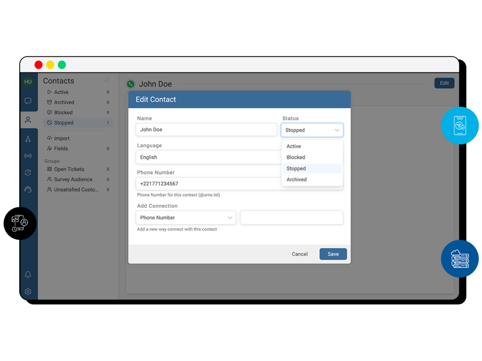Click the Blocked icon in Contacts list

(x=49, y=112)
